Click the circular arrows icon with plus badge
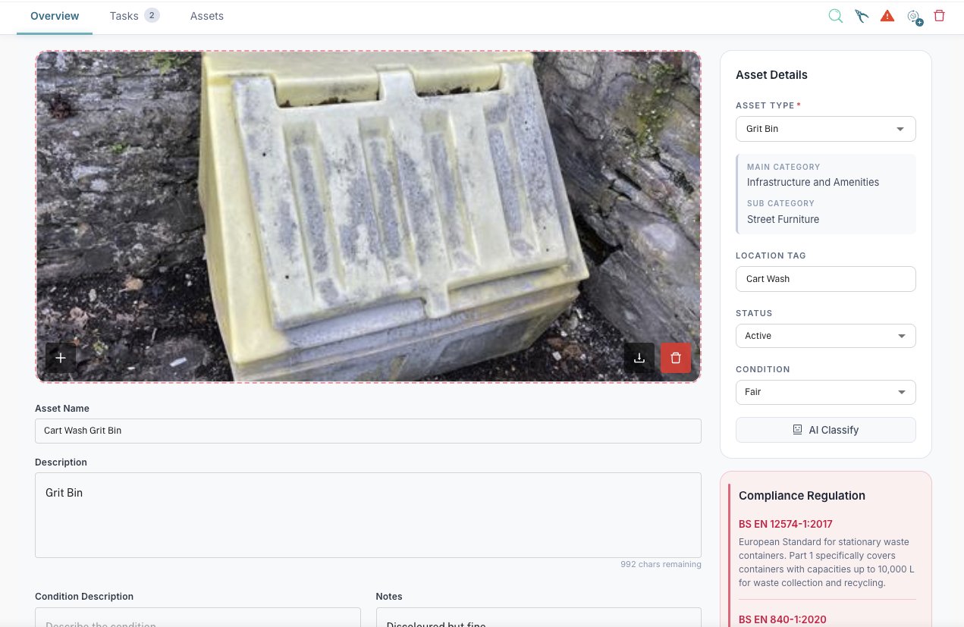This screenshot has width=964, height=627. [914, 17]
